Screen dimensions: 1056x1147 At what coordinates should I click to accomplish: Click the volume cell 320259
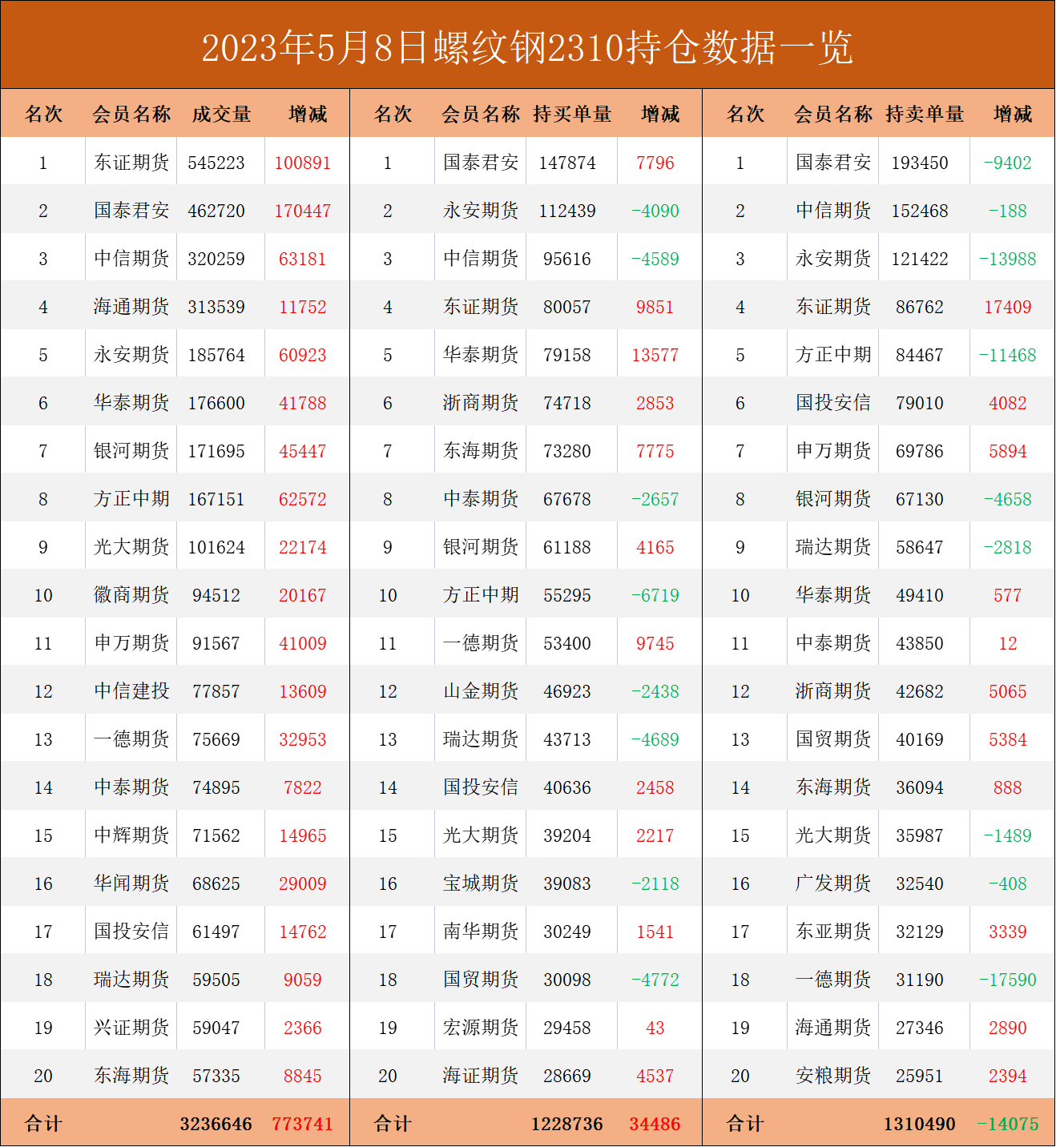pos(216,259)
